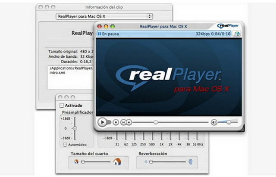Adjust the volume slider knob

point(229,122)
